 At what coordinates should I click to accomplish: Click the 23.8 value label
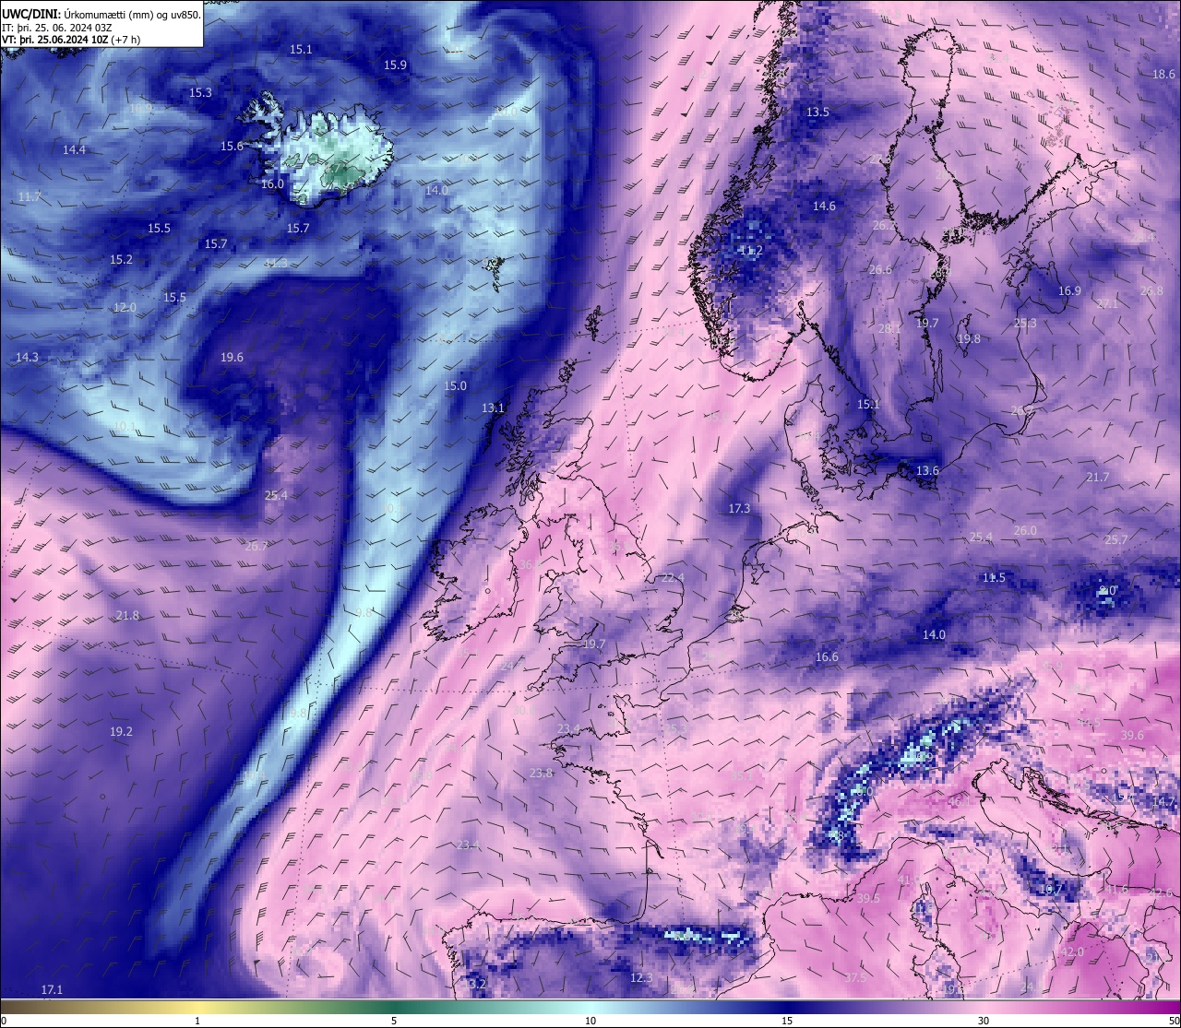541,773
